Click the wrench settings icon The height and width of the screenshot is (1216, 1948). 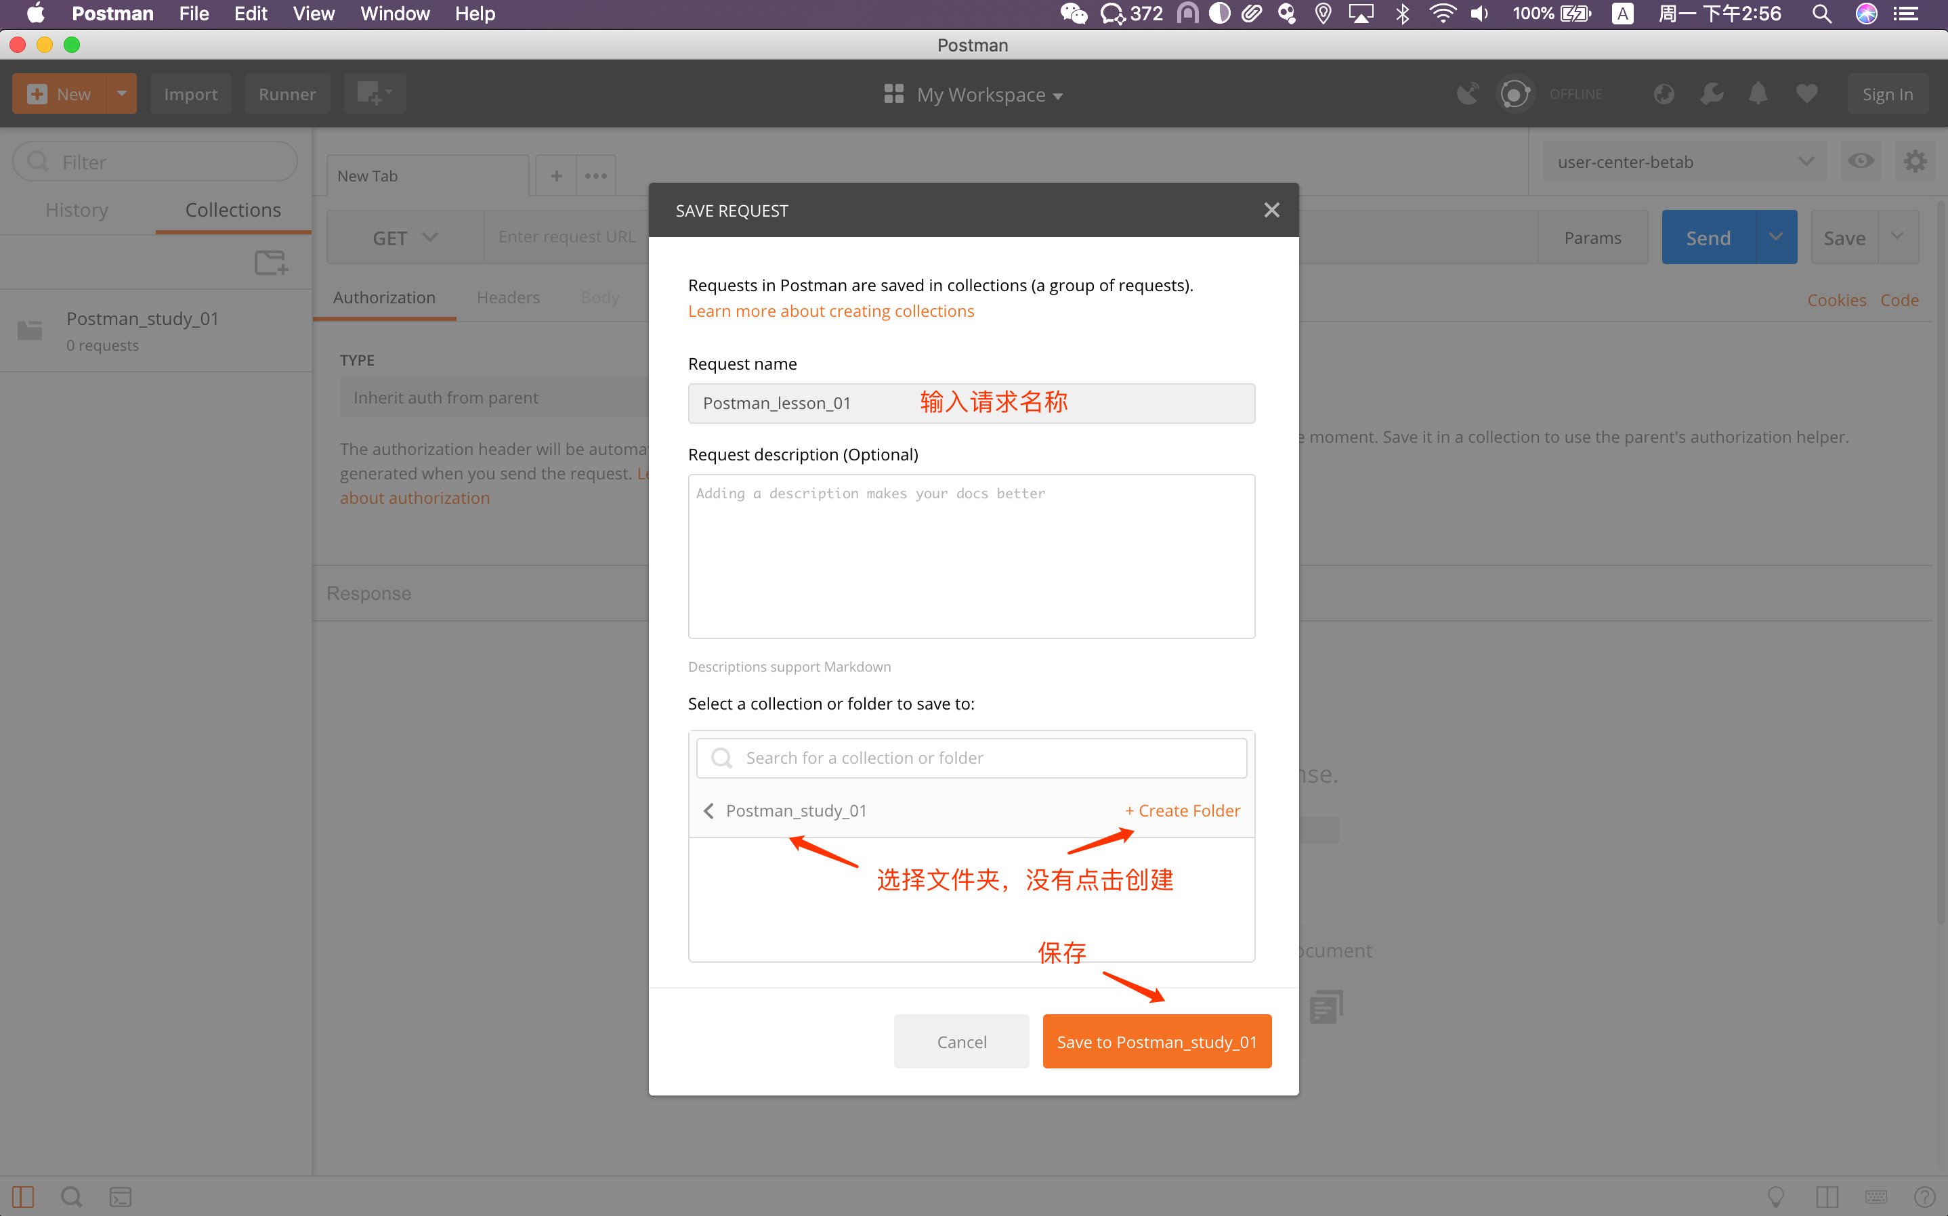click(x=1711, y=94)
